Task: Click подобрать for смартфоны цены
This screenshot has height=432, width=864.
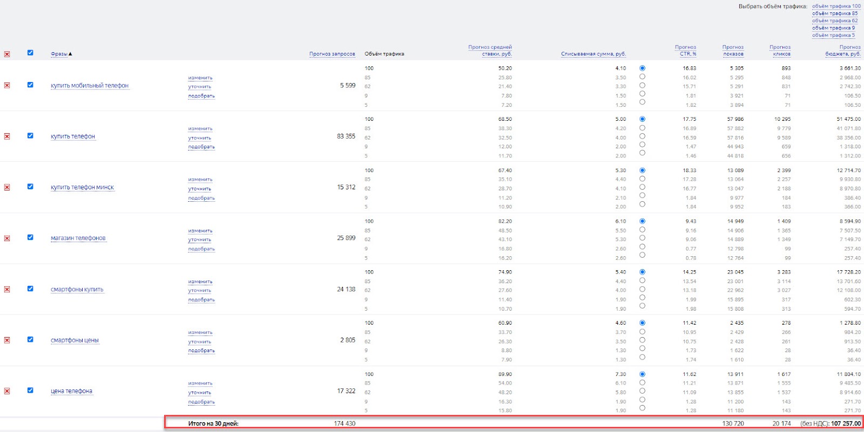Action: (201, 351)
